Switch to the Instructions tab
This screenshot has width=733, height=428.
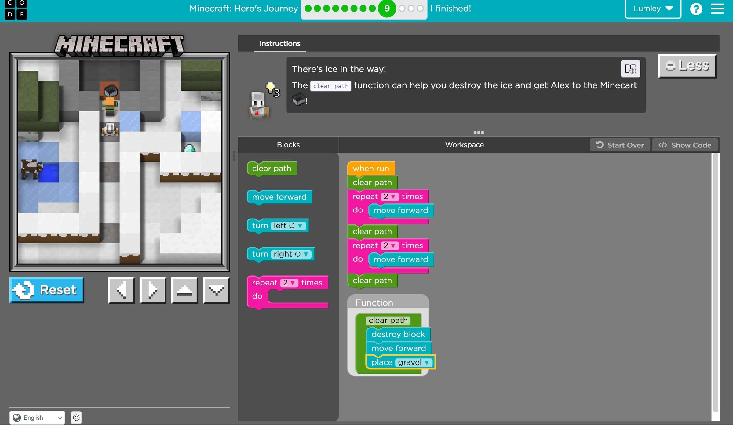[x=279, y=43]
